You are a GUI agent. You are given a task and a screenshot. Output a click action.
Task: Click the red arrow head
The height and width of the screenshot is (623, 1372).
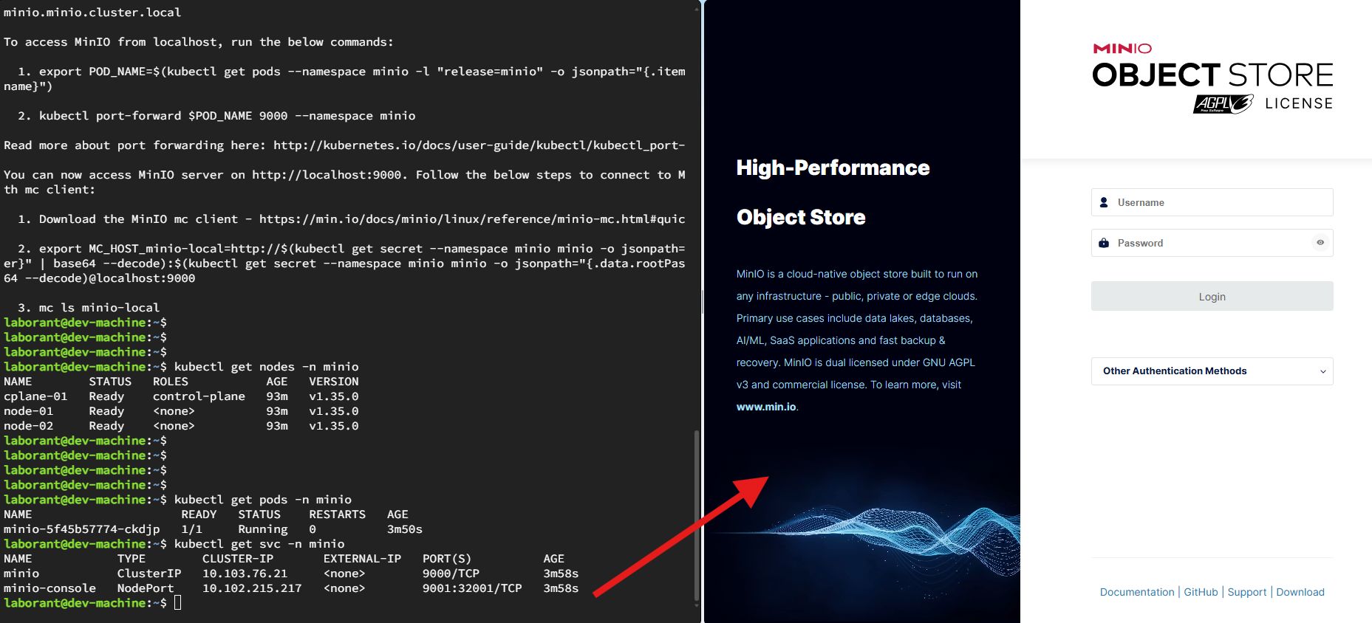click(x=753, y=489)
